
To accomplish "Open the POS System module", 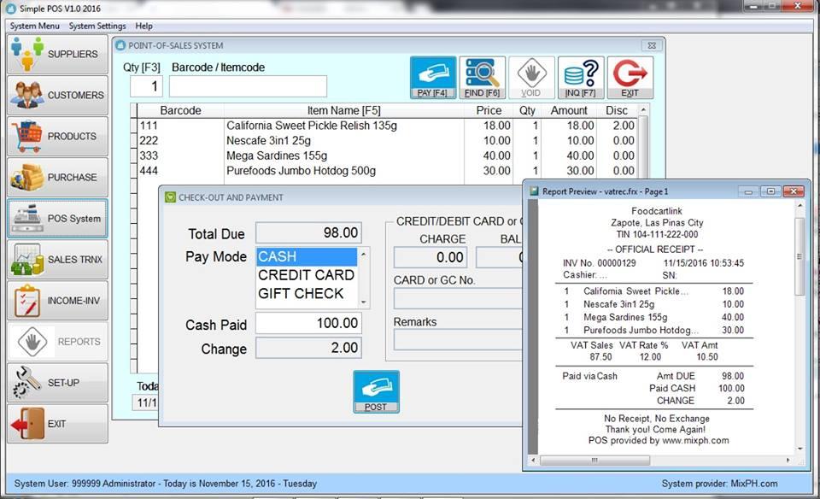I will click(57, 219).
